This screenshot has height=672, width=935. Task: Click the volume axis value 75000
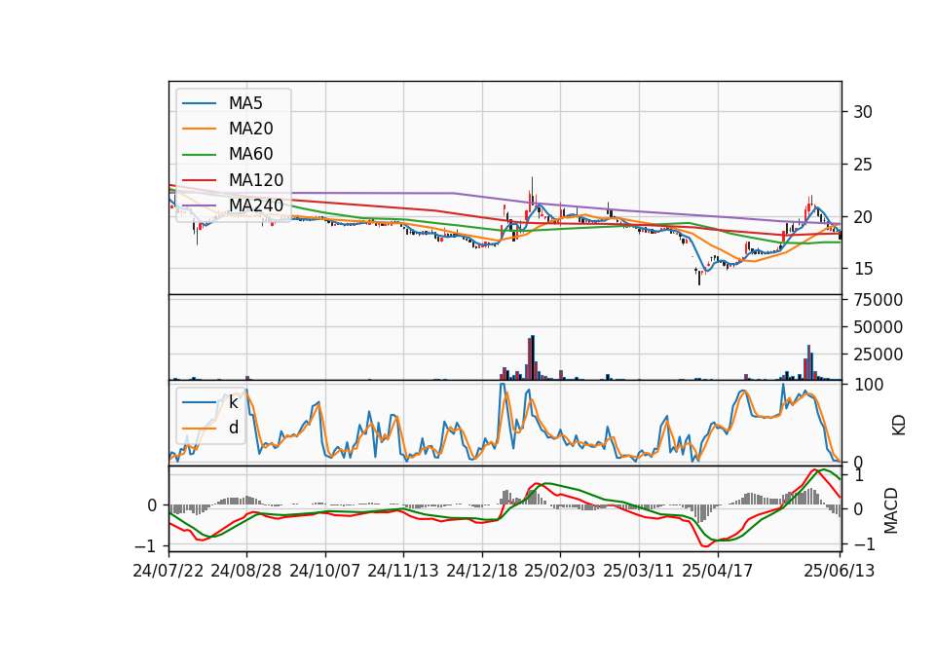878,300
